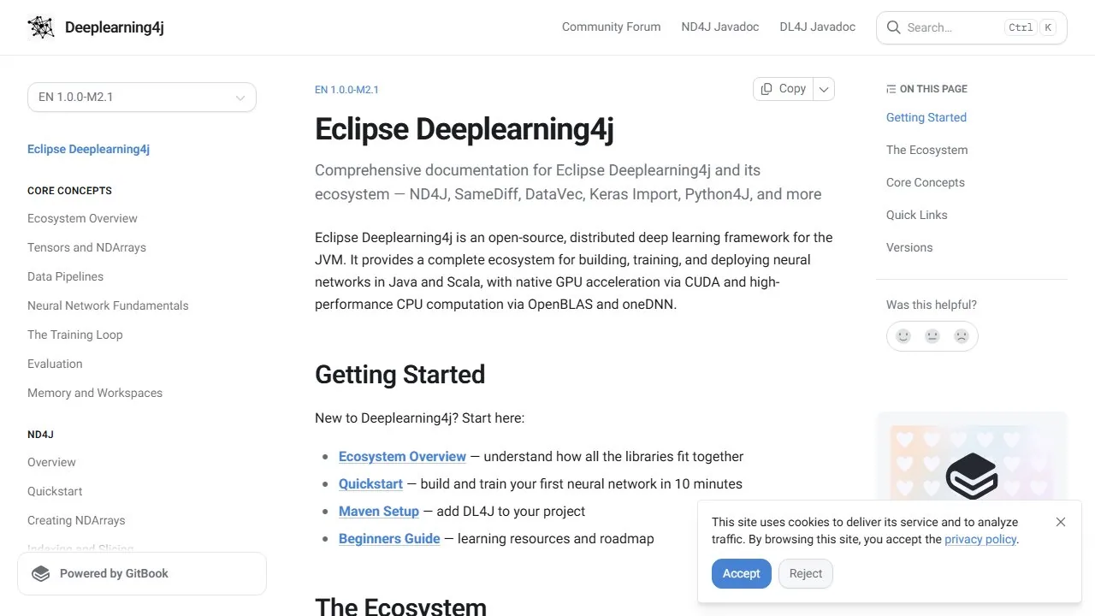Open the Evaluation page
Screen dimensions: 1095x616
point(55,364)
